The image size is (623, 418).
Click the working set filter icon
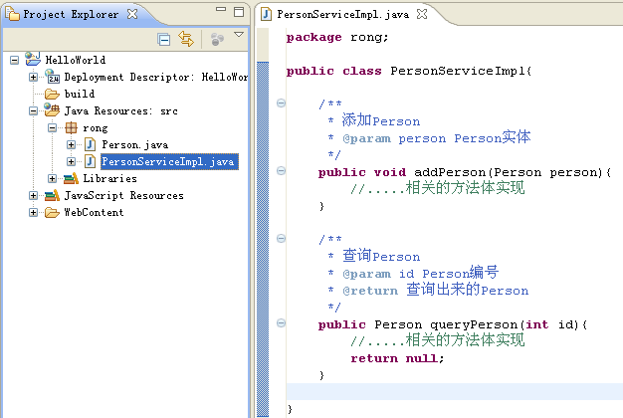coord(217,39)
